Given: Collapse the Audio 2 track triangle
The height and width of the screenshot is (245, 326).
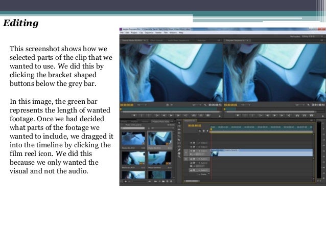Looking at the screenshot, I should coord(199,163).
